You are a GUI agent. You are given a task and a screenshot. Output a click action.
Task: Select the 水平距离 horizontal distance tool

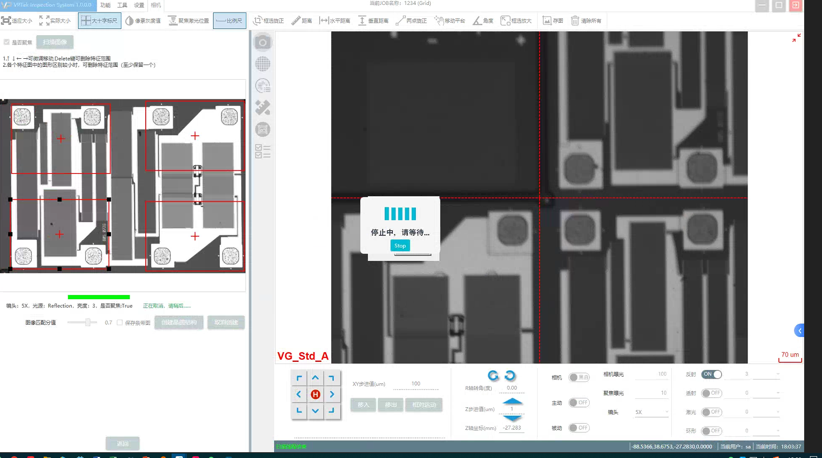pos(335,20)
